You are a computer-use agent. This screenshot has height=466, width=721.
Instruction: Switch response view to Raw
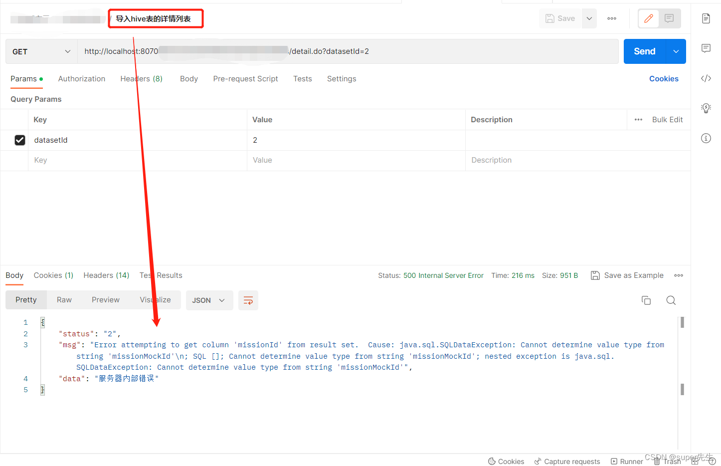[x=64, y=300]
